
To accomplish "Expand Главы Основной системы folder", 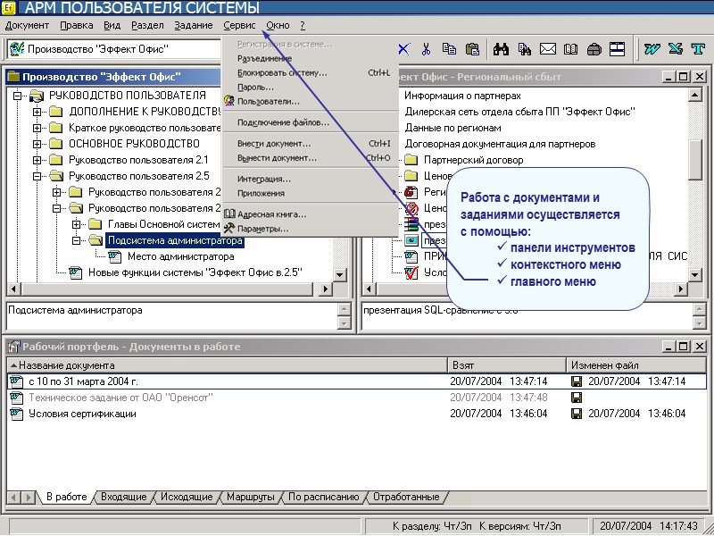I will pos(76,224).
